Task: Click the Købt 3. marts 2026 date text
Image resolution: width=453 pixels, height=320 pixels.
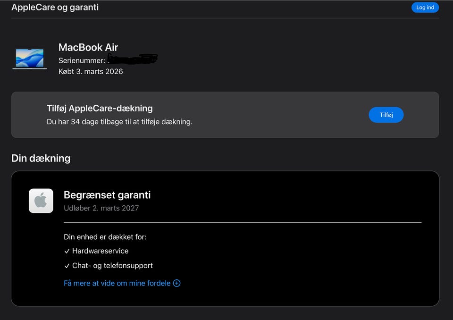Action: point(91,71)
